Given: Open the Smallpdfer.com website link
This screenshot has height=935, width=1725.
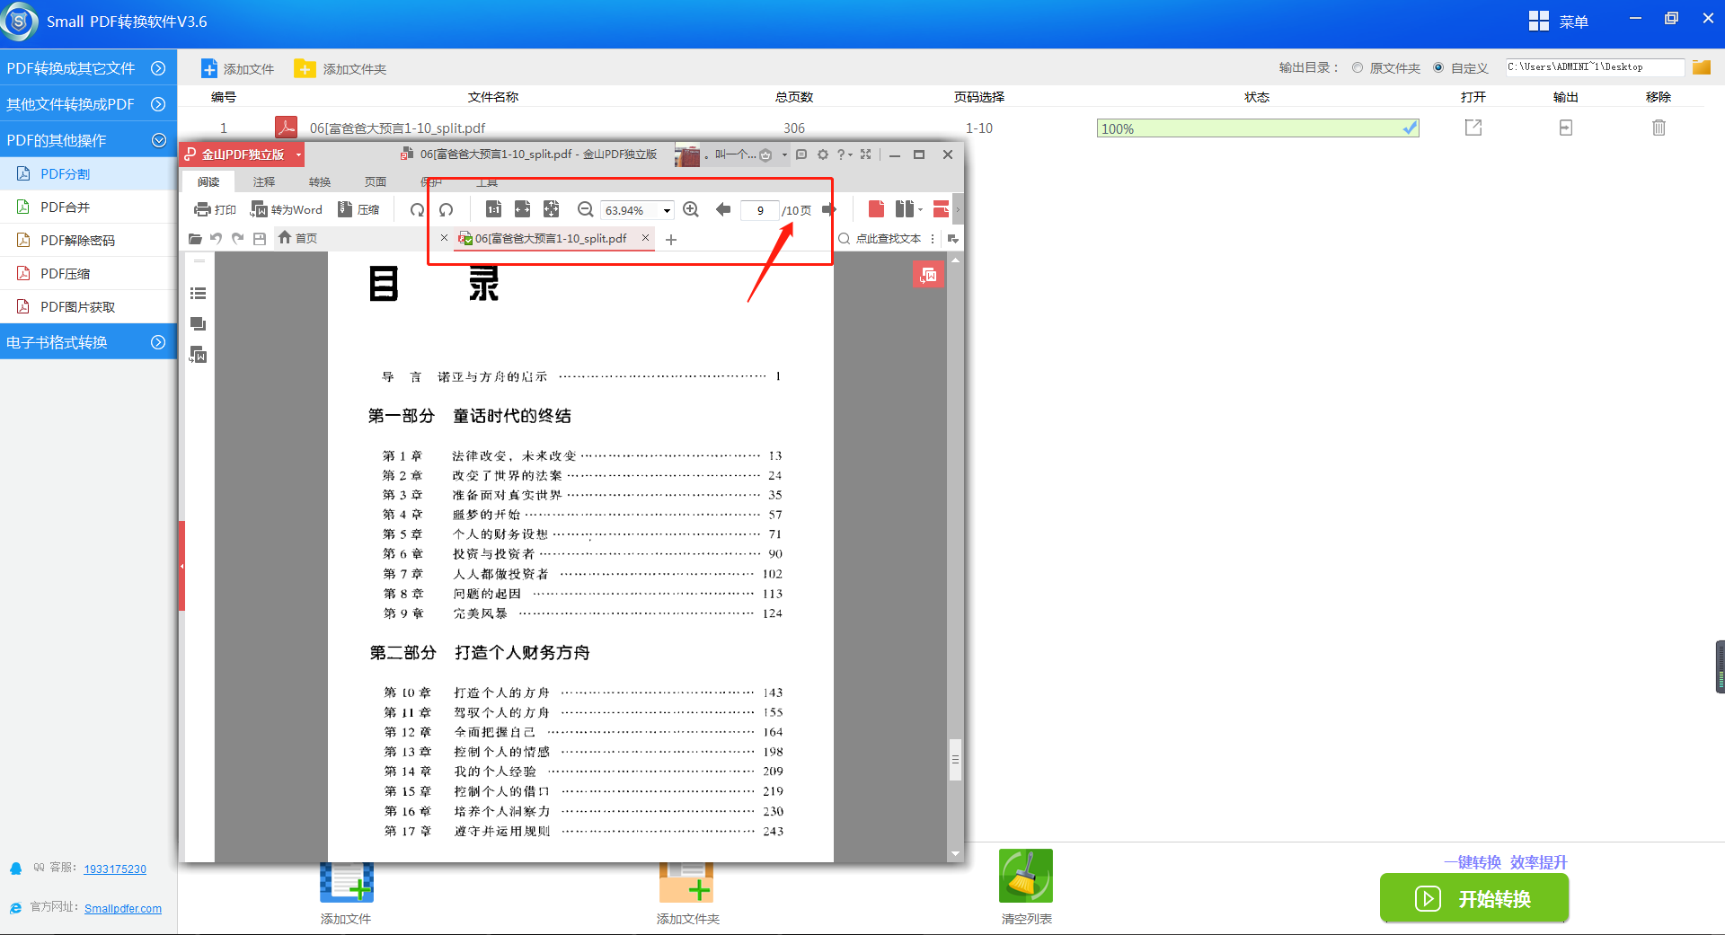Looking at the screenshot, I should tap(123, 908).
